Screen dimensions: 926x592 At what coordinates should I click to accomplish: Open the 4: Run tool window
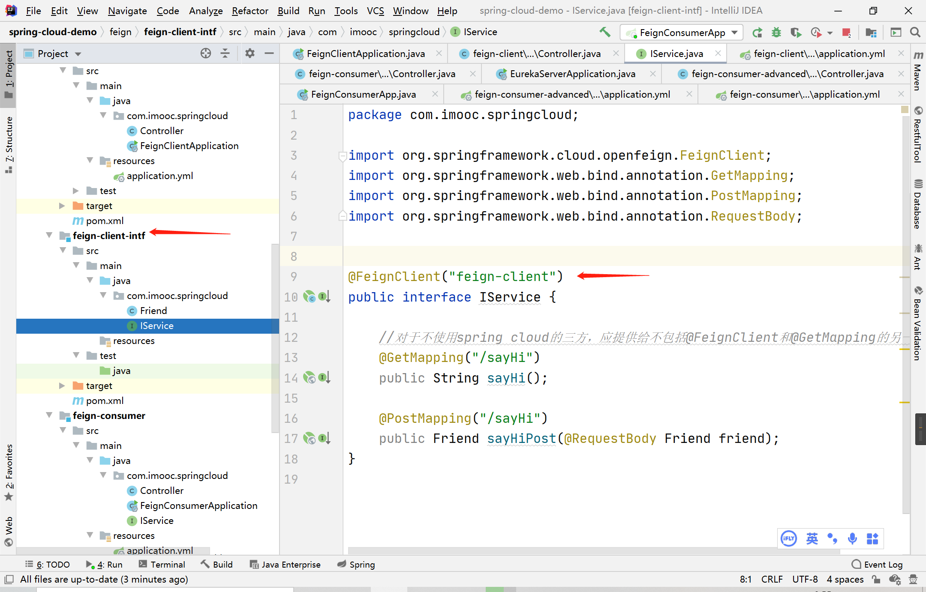point(104,564)
